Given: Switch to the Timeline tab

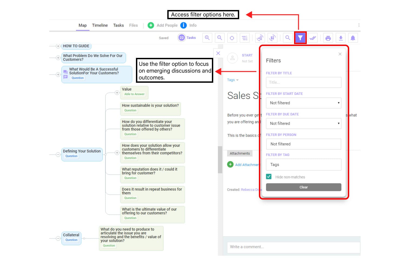Looking at the screenshot, I should point(100,25).
